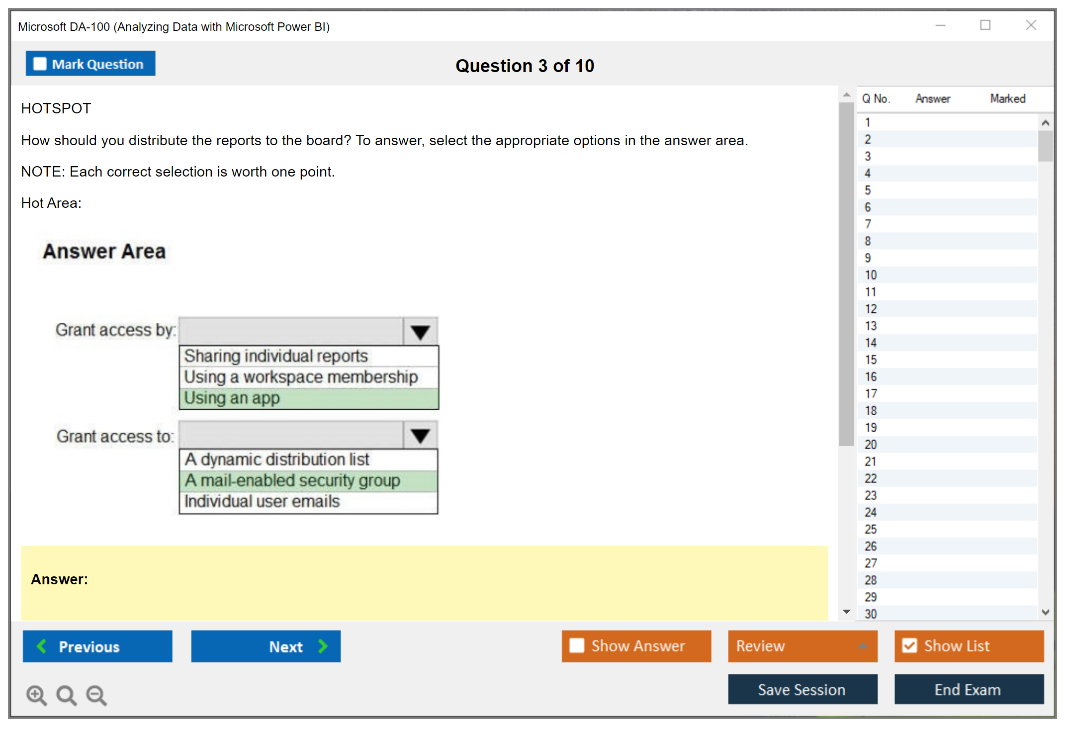Expand the Review dropdown menu
Image resolution: width=1069 pixels, height=731 pixels.
(x=863, y=646)
